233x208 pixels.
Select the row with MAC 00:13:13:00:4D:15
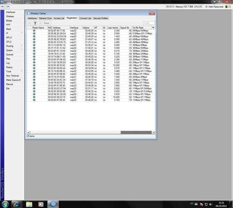point(91,45)
